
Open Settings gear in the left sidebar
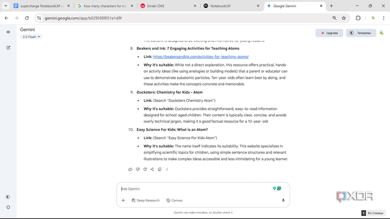point(8,208)
